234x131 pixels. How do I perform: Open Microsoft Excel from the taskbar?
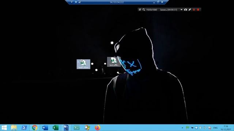56,128
